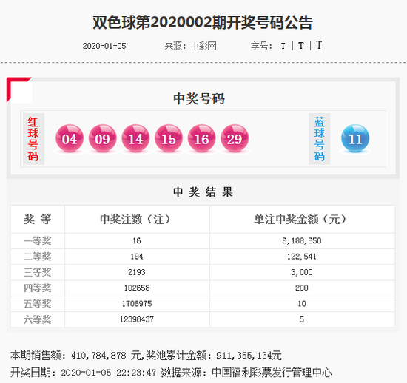The height and width of the screenshot is (383, 407).
Task: Click the 中彩网 source text
Action: tap(203, 46)
